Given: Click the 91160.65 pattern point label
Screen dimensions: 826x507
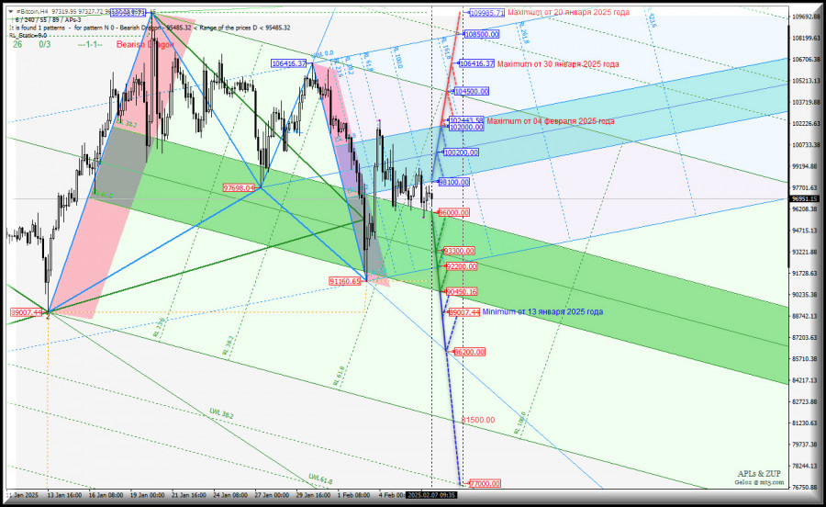Looking at the screenshot, I should coord(345,281).
